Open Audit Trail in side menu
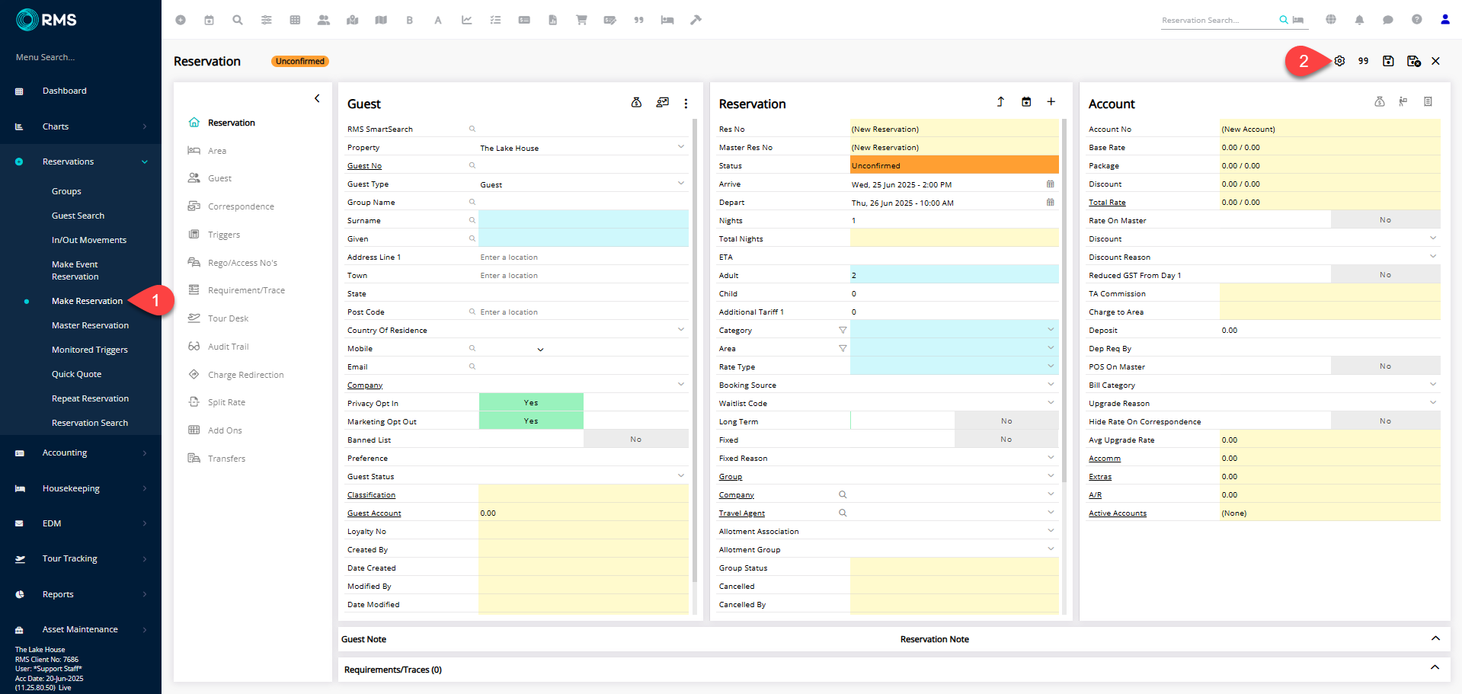 [x=229, y=347]
